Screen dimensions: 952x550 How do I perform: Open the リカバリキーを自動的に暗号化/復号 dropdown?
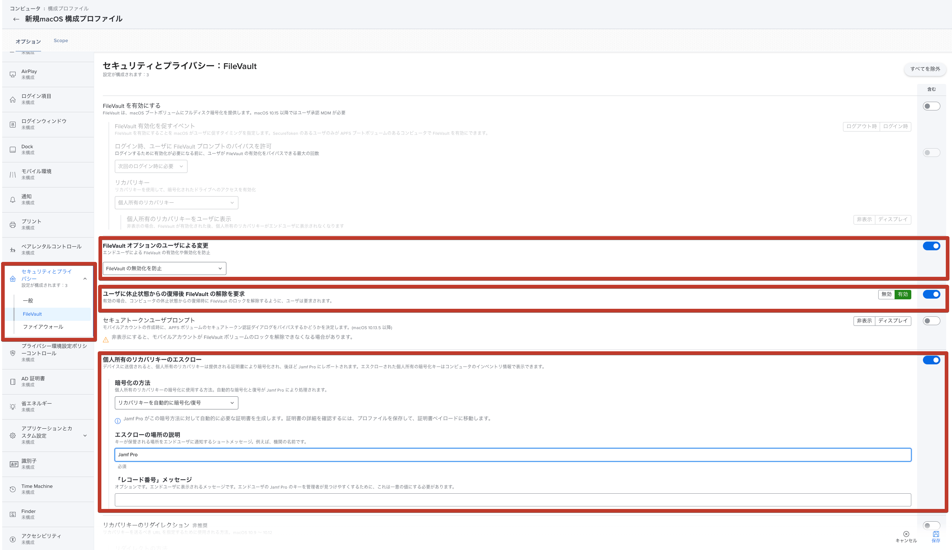pos(177,403)
